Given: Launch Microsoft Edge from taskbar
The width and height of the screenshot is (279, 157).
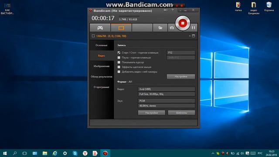Looking at the screenshot, I should (x=55, y=153).
